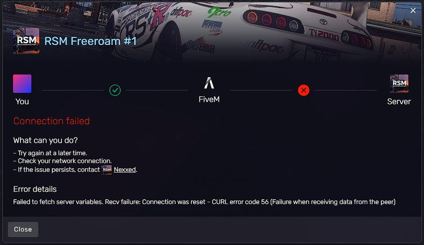Click the red X failed connection icon

(304, 90)
